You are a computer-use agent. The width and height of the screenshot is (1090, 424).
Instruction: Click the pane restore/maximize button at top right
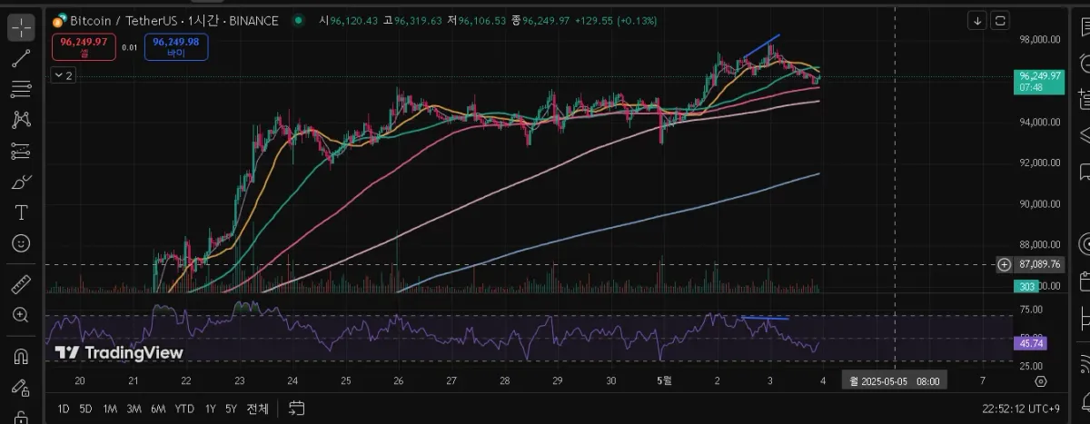click(1000, 20)
